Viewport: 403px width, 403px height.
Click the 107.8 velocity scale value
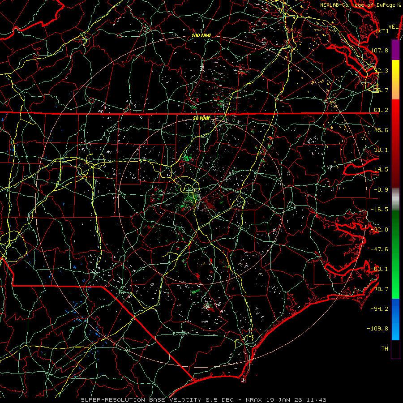tap(380, 50)
